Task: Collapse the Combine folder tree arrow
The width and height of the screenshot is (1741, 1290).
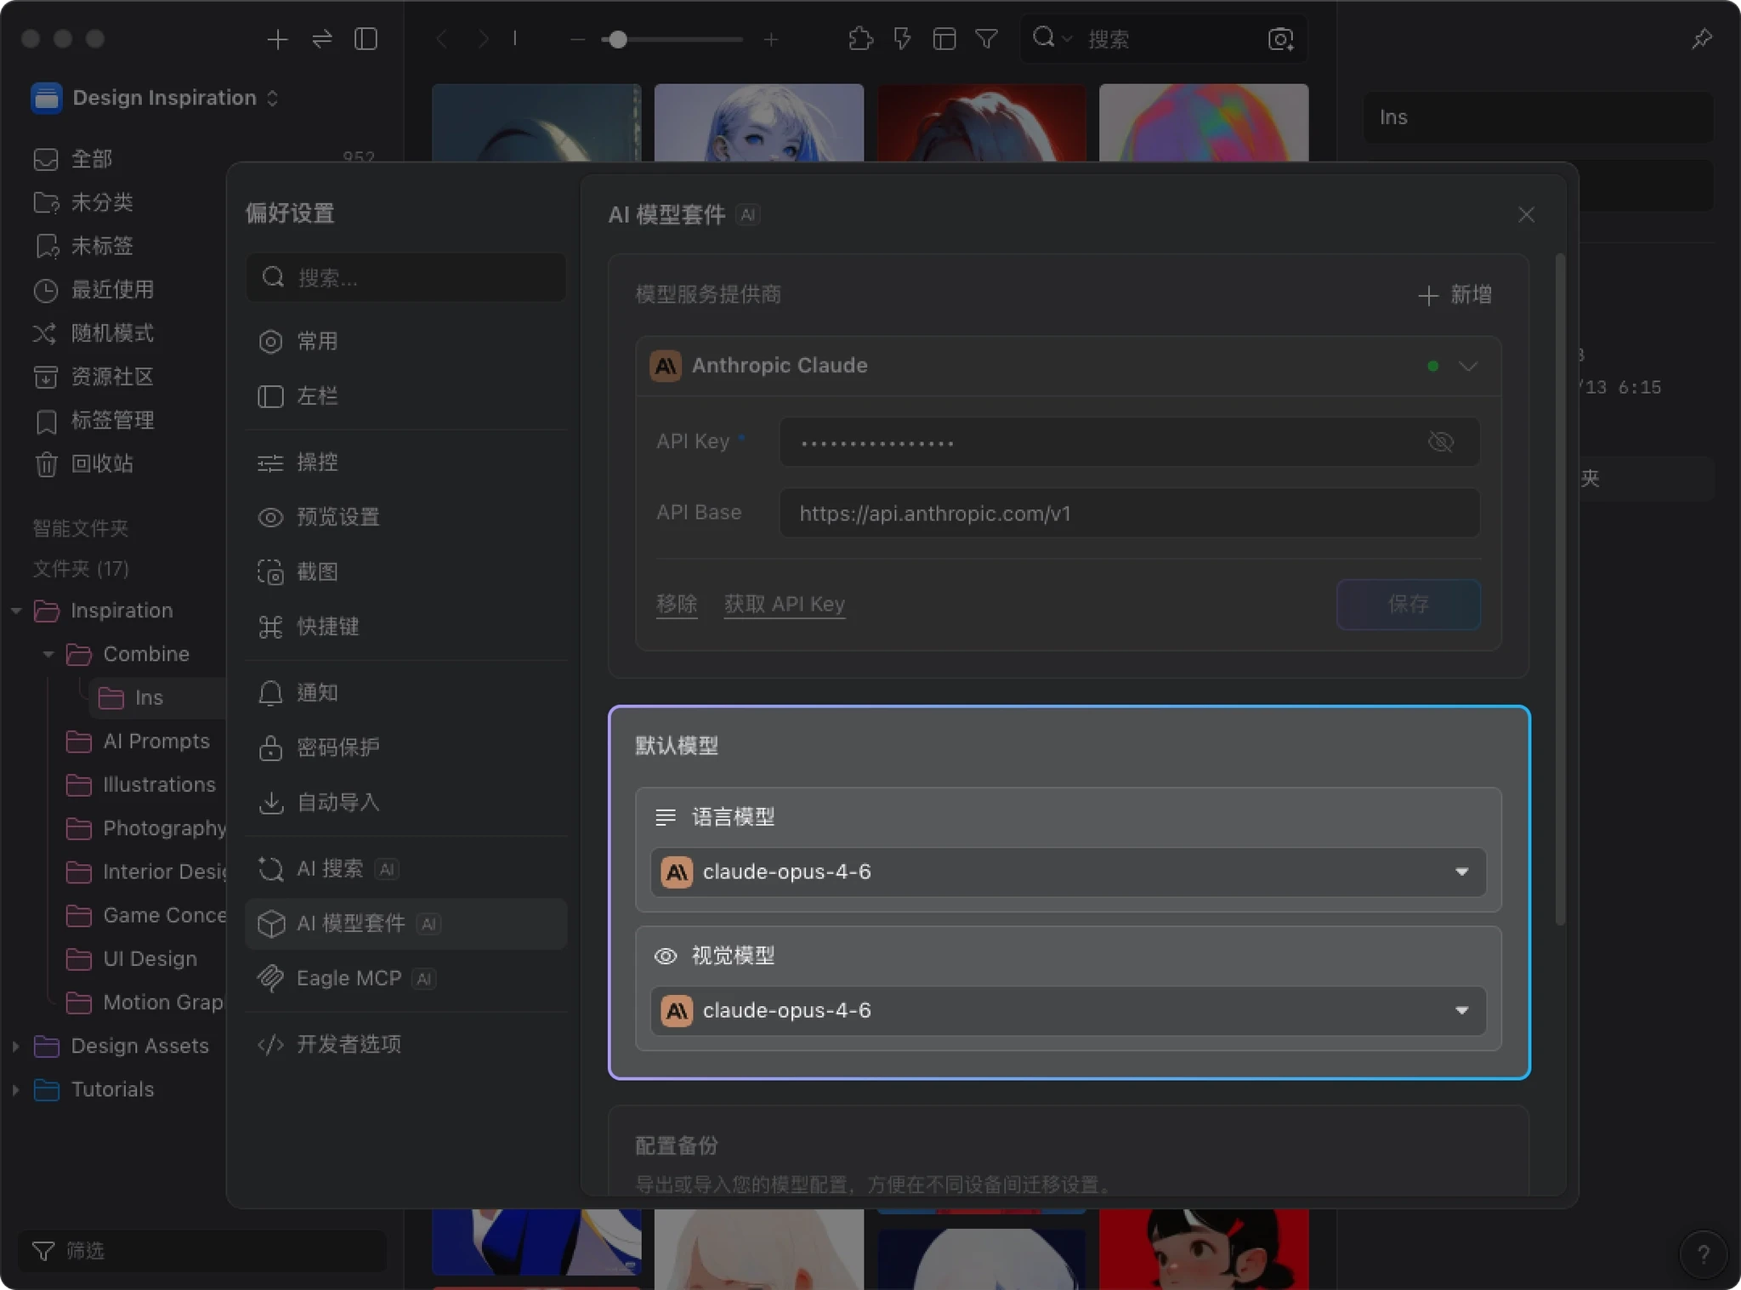Action: pos(48,654)
